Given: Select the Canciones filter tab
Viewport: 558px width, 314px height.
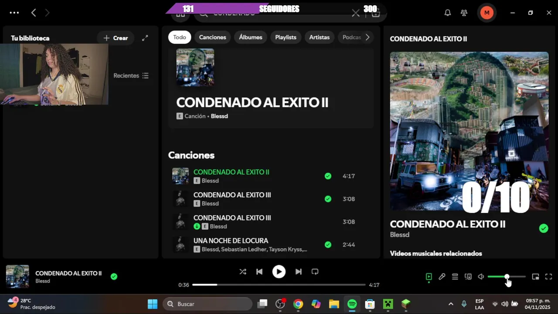Looking at the screenshot, I should pos(213,37).
